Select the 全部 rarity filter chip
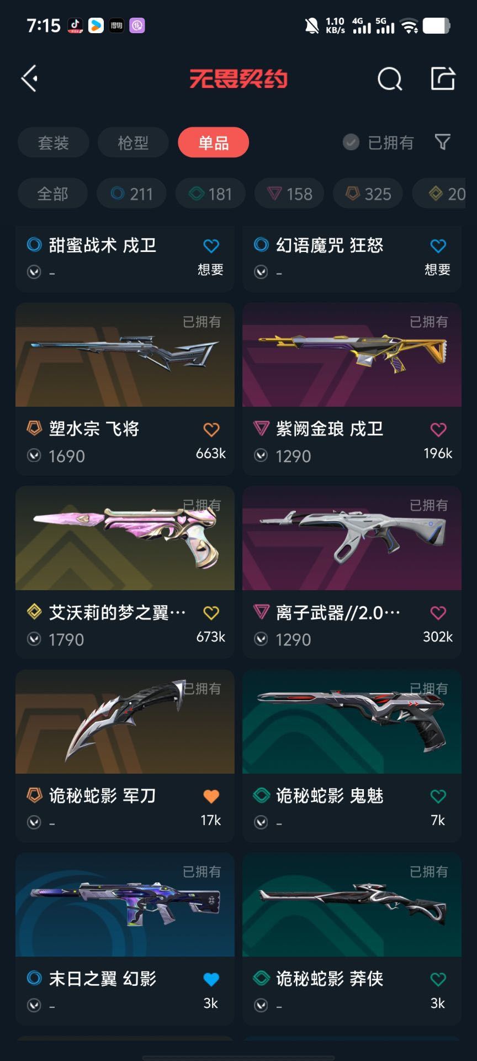477x1061 pixels. [x=52, y=193]
